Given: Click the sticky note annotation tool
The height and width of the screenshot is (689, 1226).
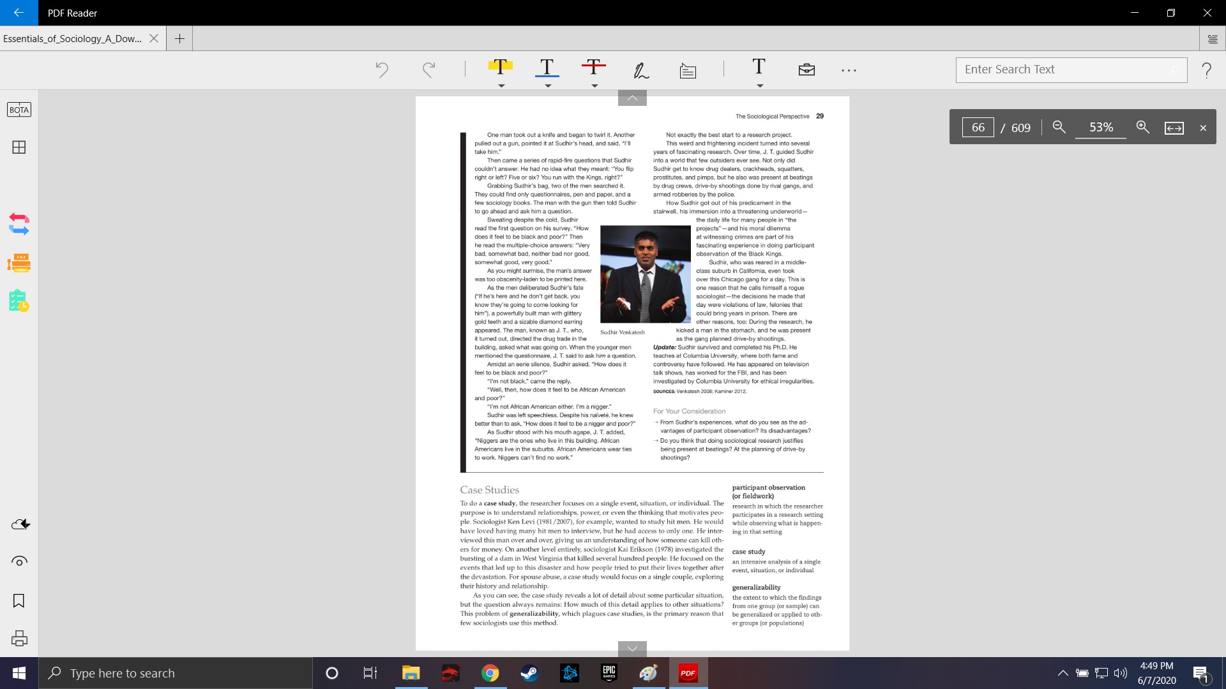Looking at the screenshot, I should pyautogui.click(x=688, y=70).
